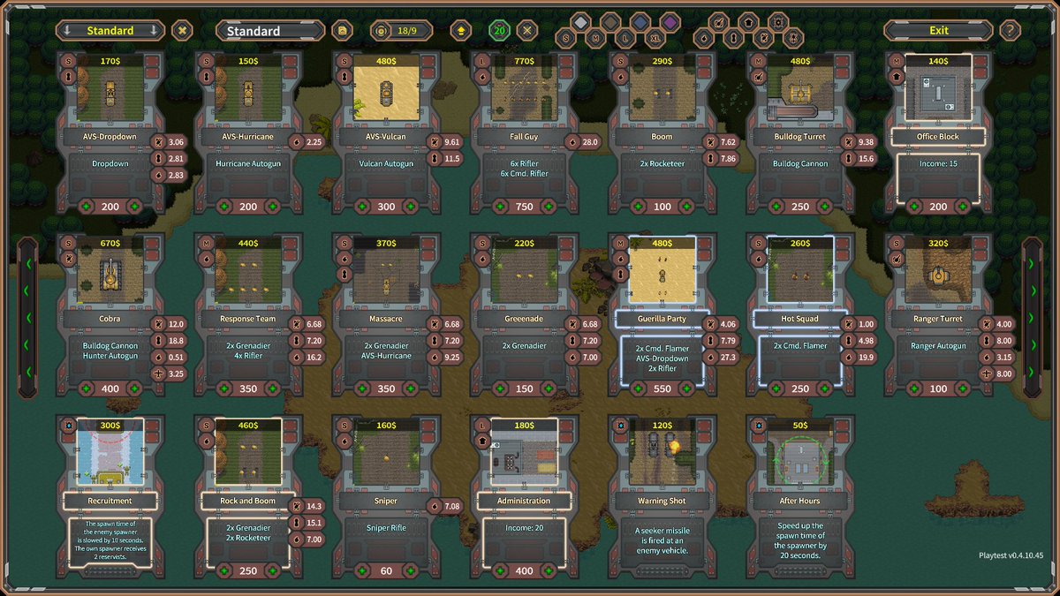Viewport: 1060px width, 596px height.
Task: Toggle the XL size filter in the toolbar
Action: pos(655,38)
